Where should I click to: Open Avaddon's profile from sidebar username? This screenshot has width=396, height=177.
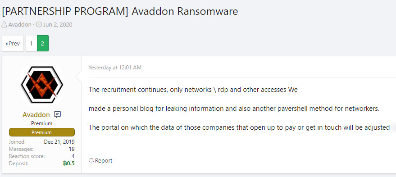(x=36, y=115)
